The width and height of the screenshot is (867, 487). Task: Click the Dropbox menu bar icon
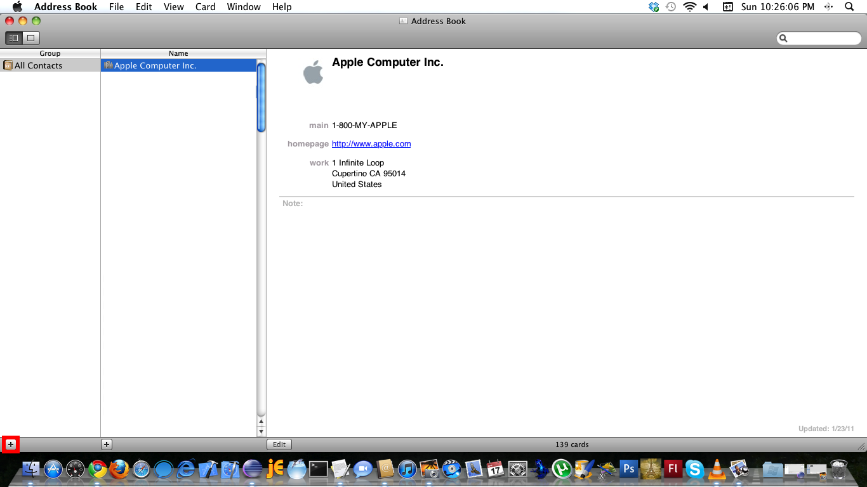(x=654, y=7)
